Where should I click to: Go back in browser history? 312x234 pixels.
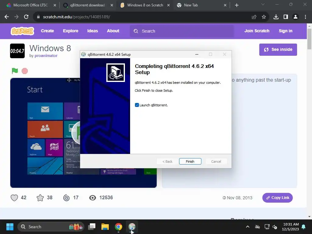7,17
